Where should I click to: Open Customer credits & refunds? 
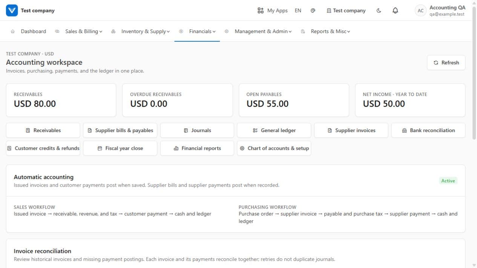click(x=43, y=148)
